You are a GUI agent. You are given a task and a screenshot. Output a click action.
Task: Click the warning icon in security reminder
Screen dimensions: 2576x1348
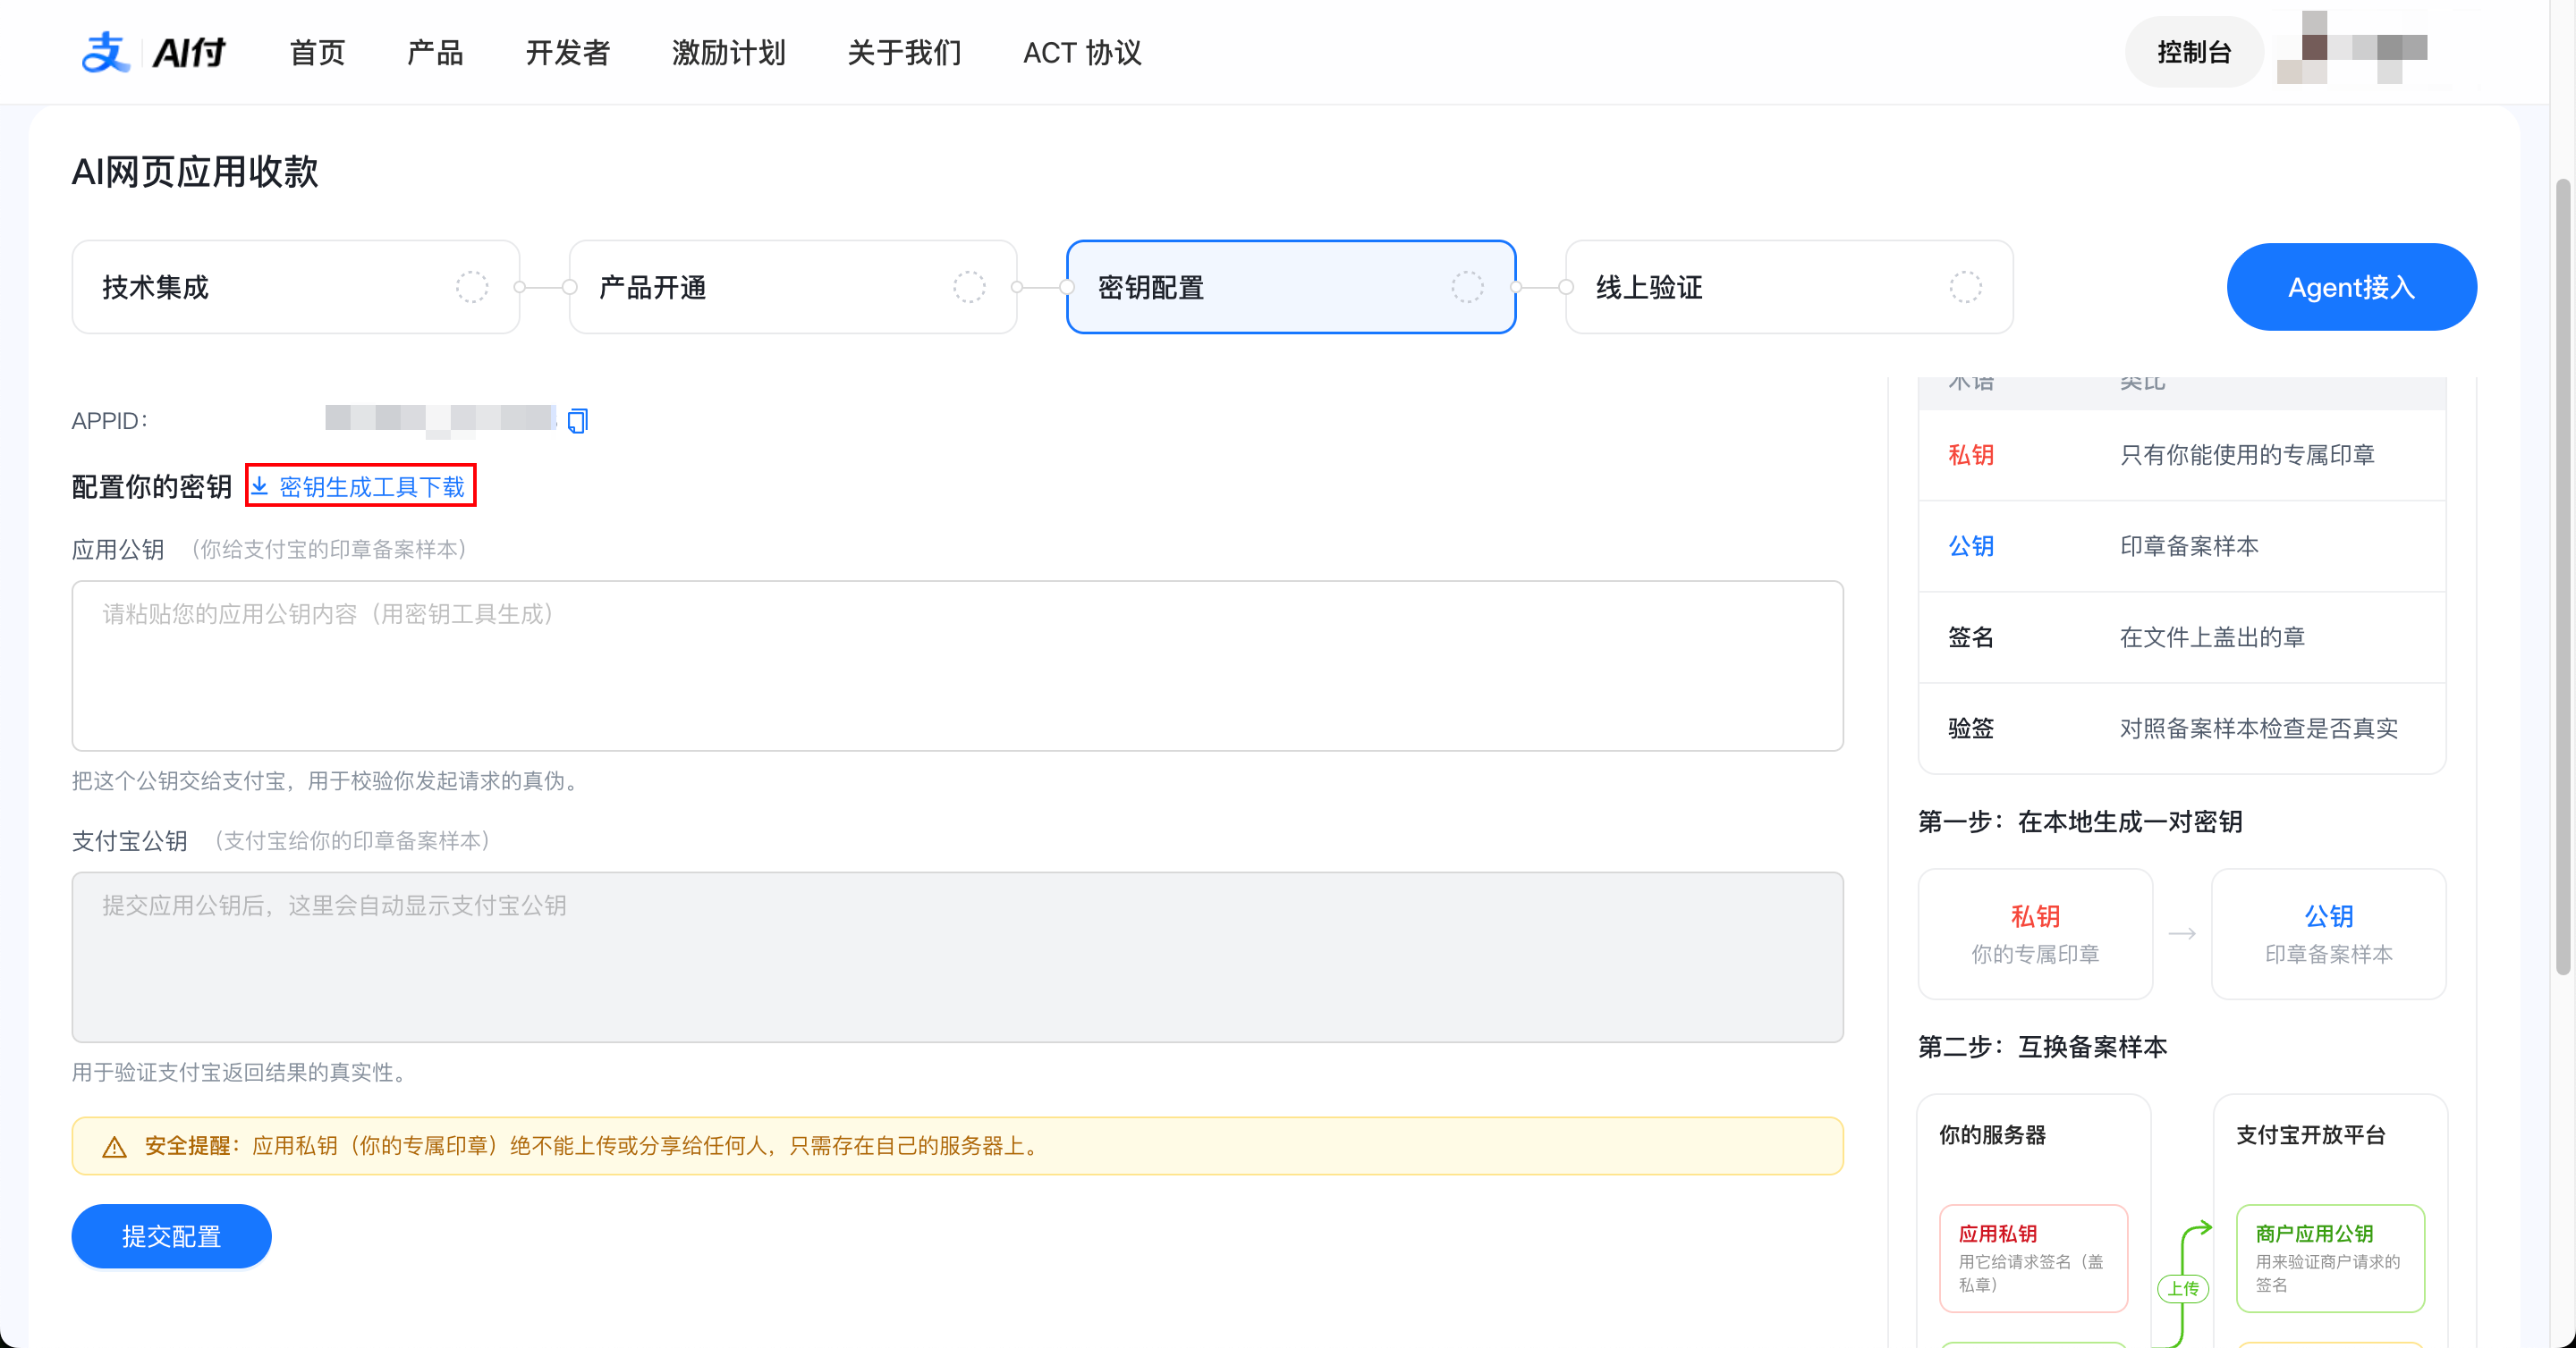[x=115, y=1147]
